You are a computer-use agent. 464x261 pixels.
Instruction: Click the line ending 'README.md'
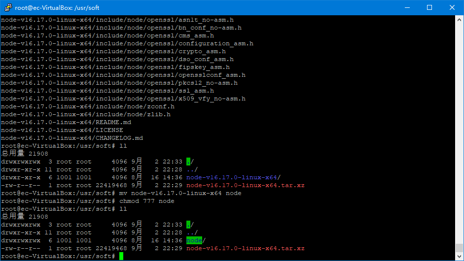pos(66,122)
